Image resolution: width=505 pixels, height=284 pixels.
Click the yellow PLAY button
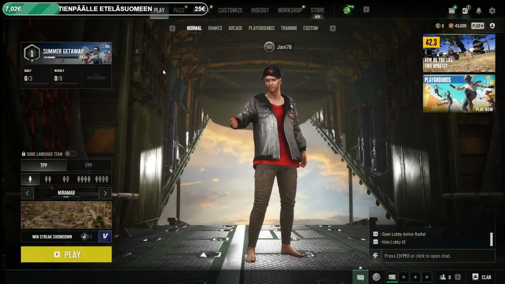point(66,254)
